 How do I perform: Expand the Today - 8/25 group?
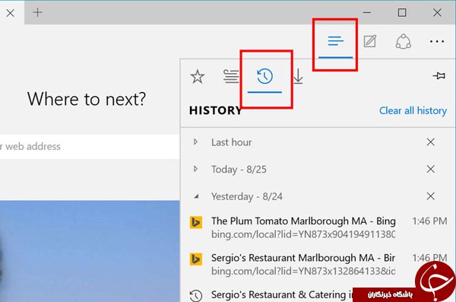pyautogui.click(x=196, y=169)
